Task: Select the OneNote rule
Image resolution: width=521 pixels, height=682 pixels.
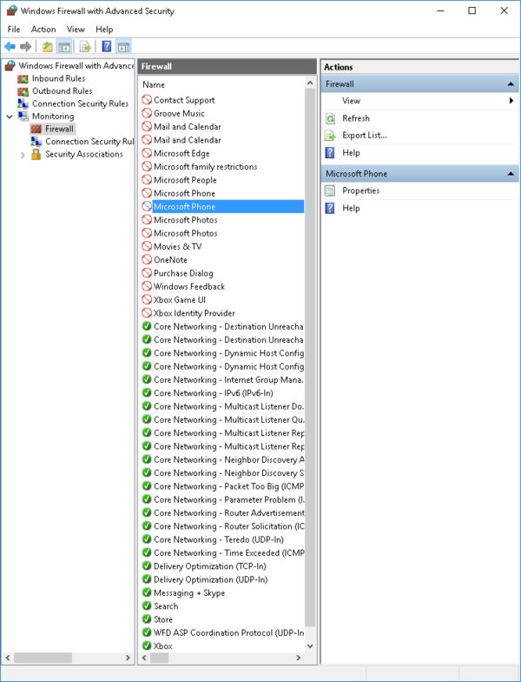Action: click(170, 259)
